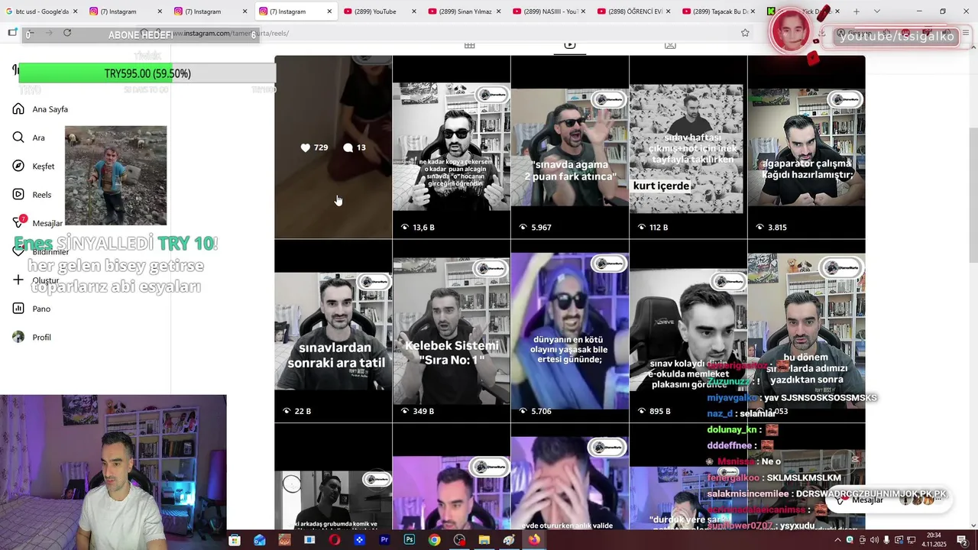Open the Mail app from the taskbar
The width and height of the screenshot is (978, 550).
click(260, 540)
